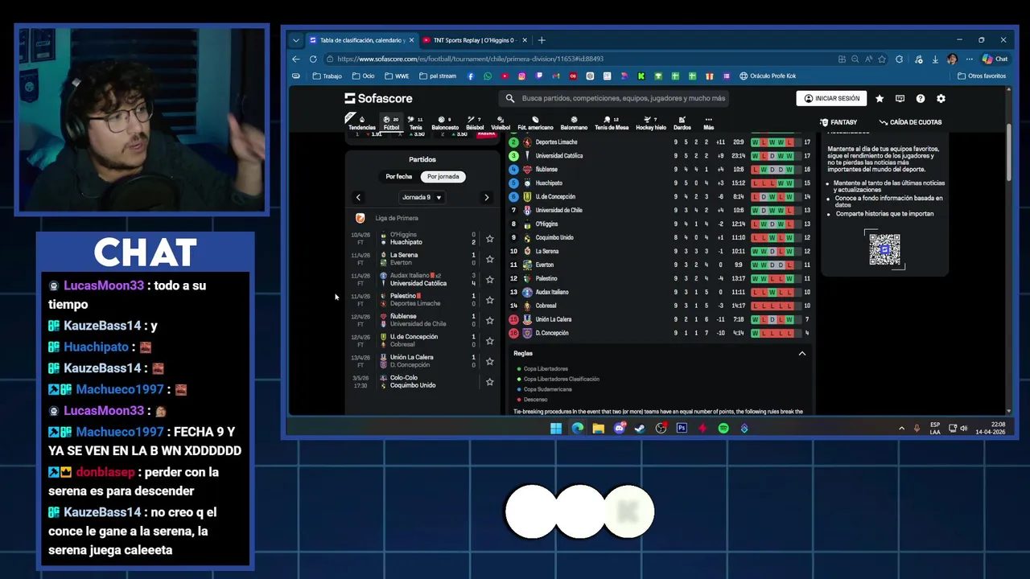Open the tab actions menu chevron

click(295, 40)
